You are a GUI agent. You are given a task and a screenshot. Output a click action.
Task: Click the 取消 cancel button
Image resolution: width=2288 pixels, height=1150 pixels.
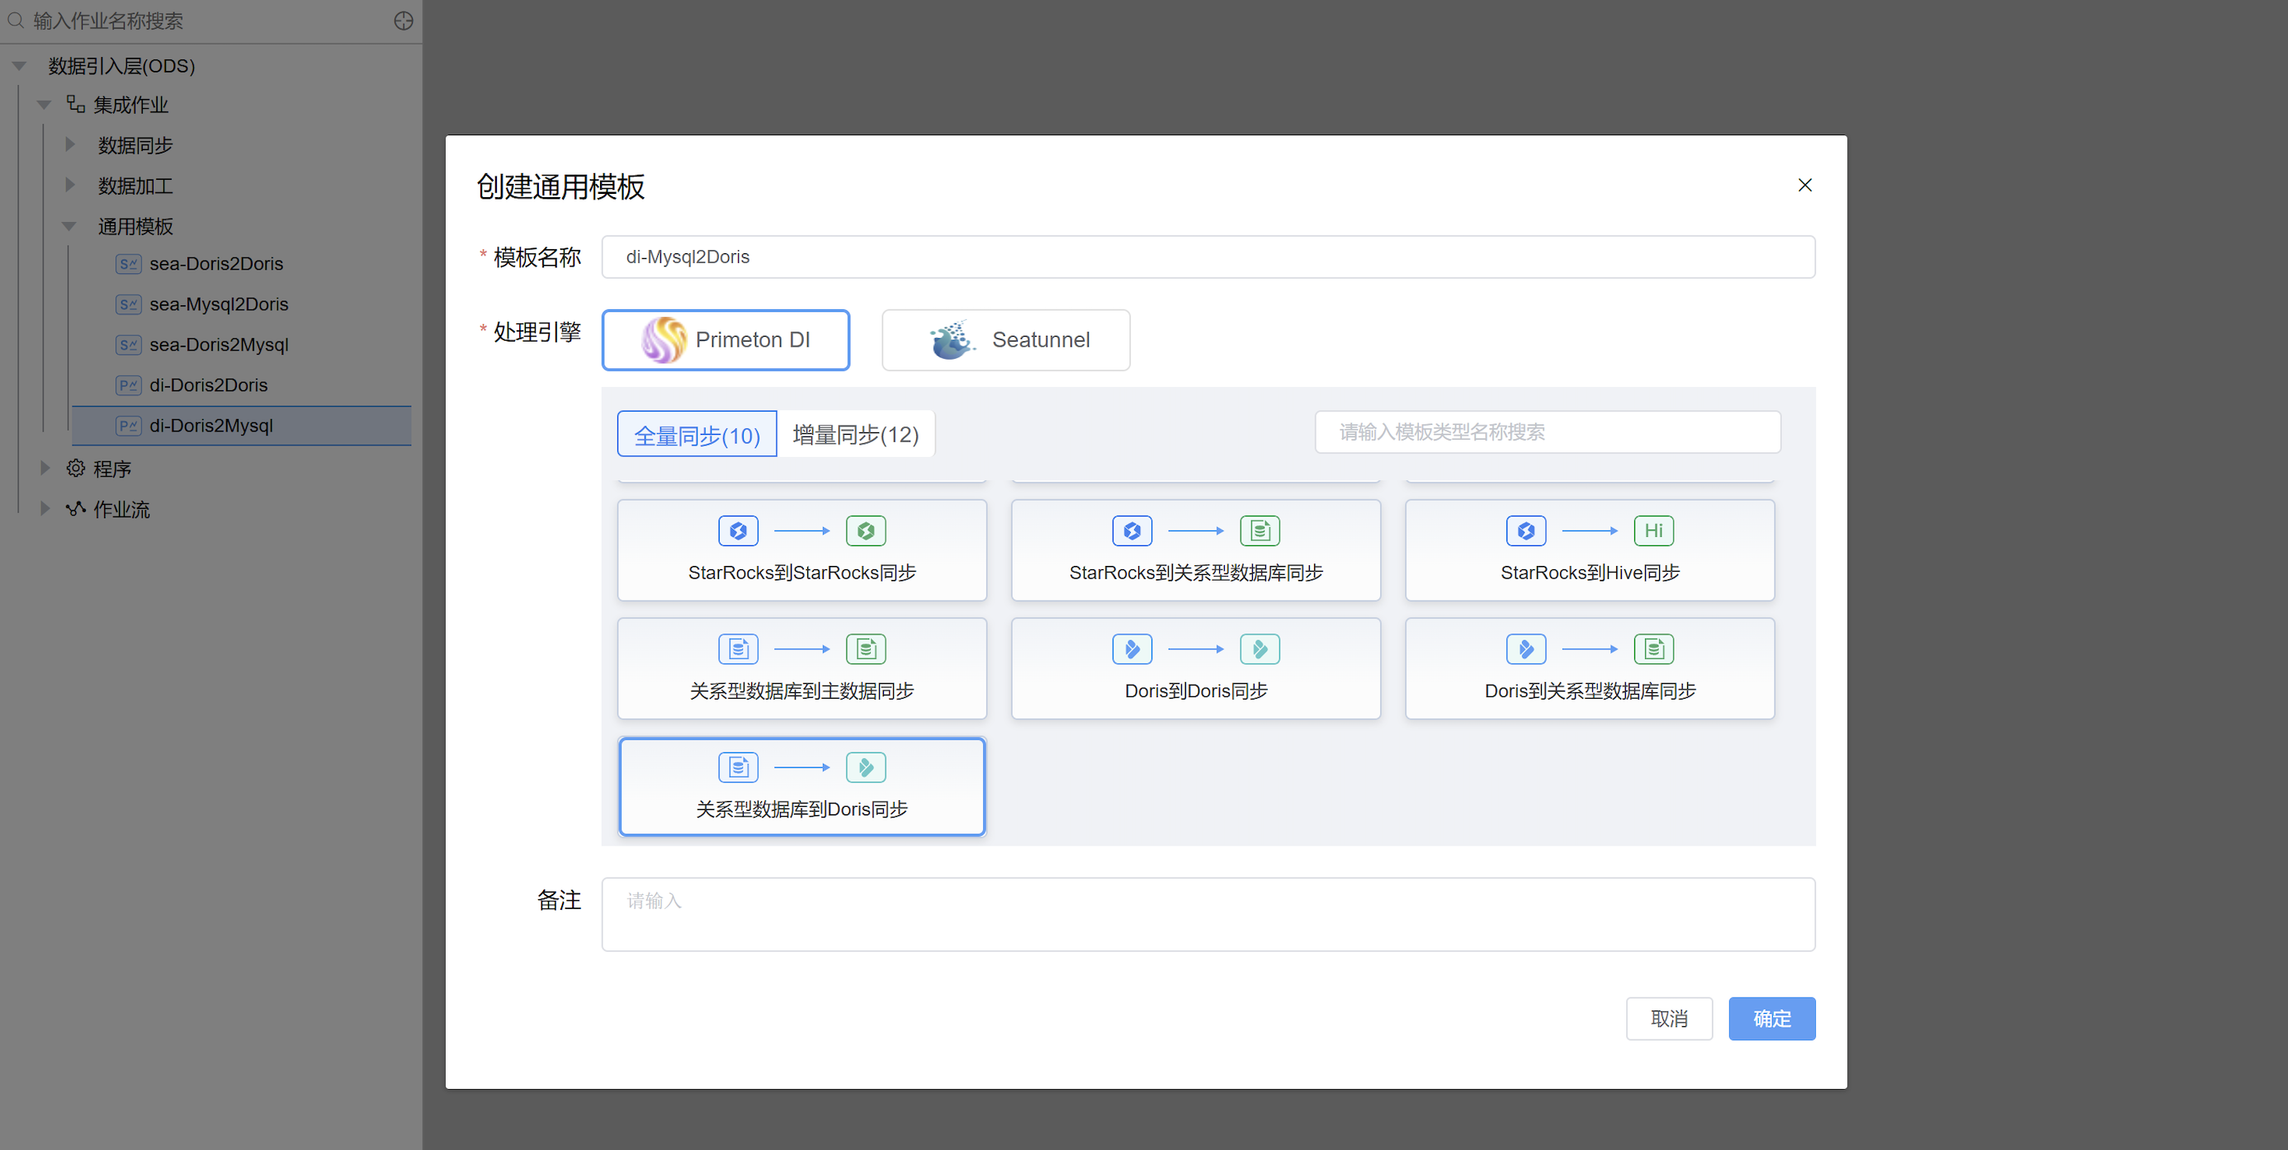[1668, 1018]
